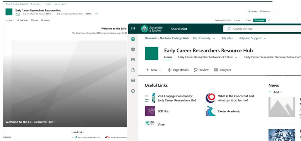Click the Edit pencil icon in background page
The width and height of the screenshot is (301, 141).
[246, 20]
